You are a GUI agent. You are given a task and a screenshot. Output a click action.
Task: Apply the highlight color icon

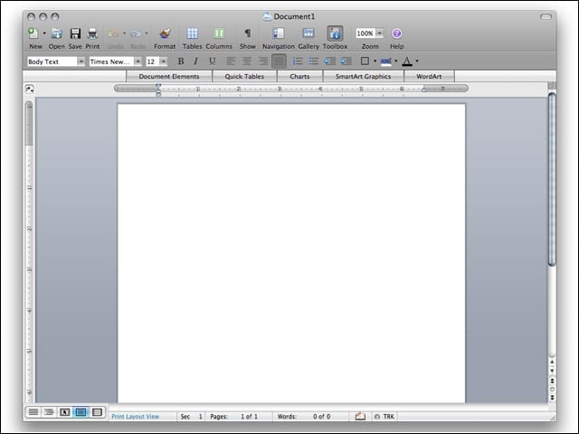[x=386, y=61]
